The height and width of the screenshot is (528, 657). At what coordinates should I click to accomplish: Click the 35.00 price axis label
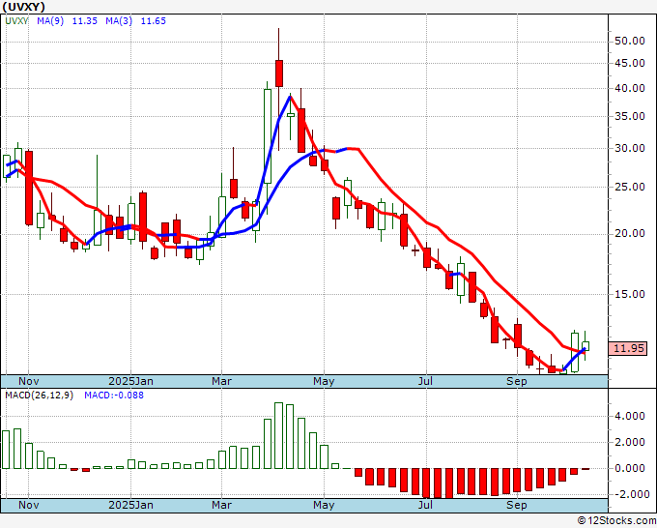click(629, 116)
